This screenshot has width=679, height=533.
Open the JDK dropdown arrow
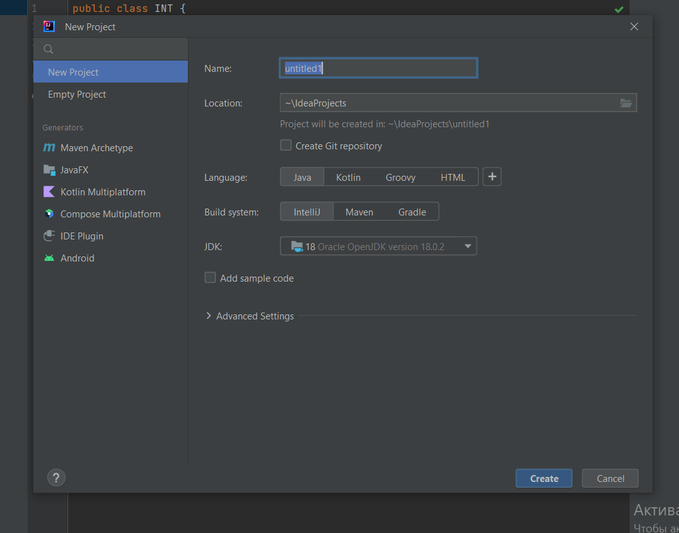468,246
